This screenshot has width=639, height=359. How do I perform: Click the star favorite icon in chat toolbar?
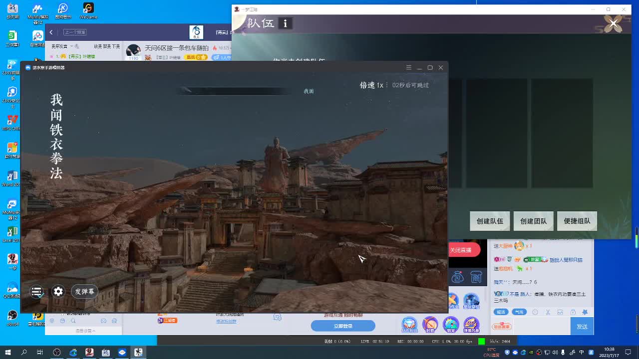click(x=585, y=312)
